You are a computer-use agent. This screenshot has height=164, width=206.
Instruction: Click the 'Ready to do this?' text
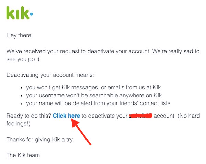tap(28, 116)
